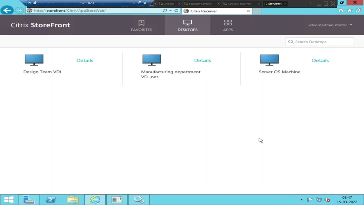The width and height of the screenshot is (364, 205).
Task: Open the Favorites section icon
Action: 141,23
